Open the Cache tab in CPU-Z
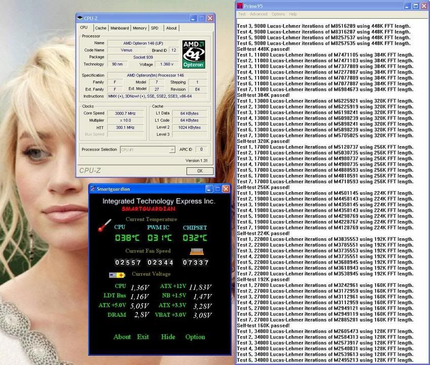 [100, 28]
